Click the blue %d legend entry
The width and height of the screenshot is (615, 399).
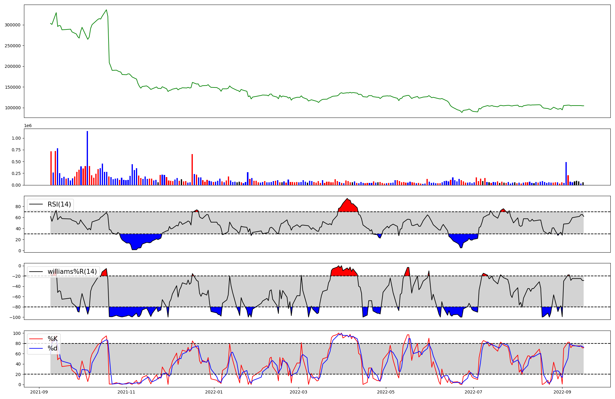[x=52, y=348]
